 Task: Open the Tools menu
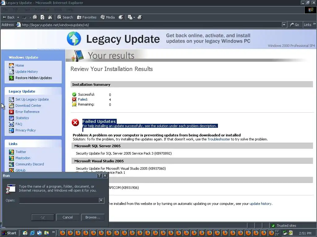(58, 10)
